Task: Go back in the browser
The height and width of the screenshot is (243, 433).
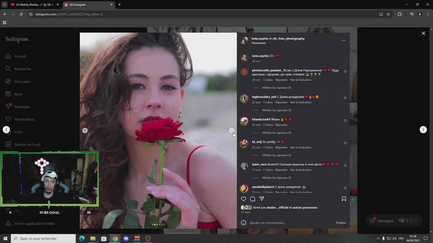Action: pos(5,14)
